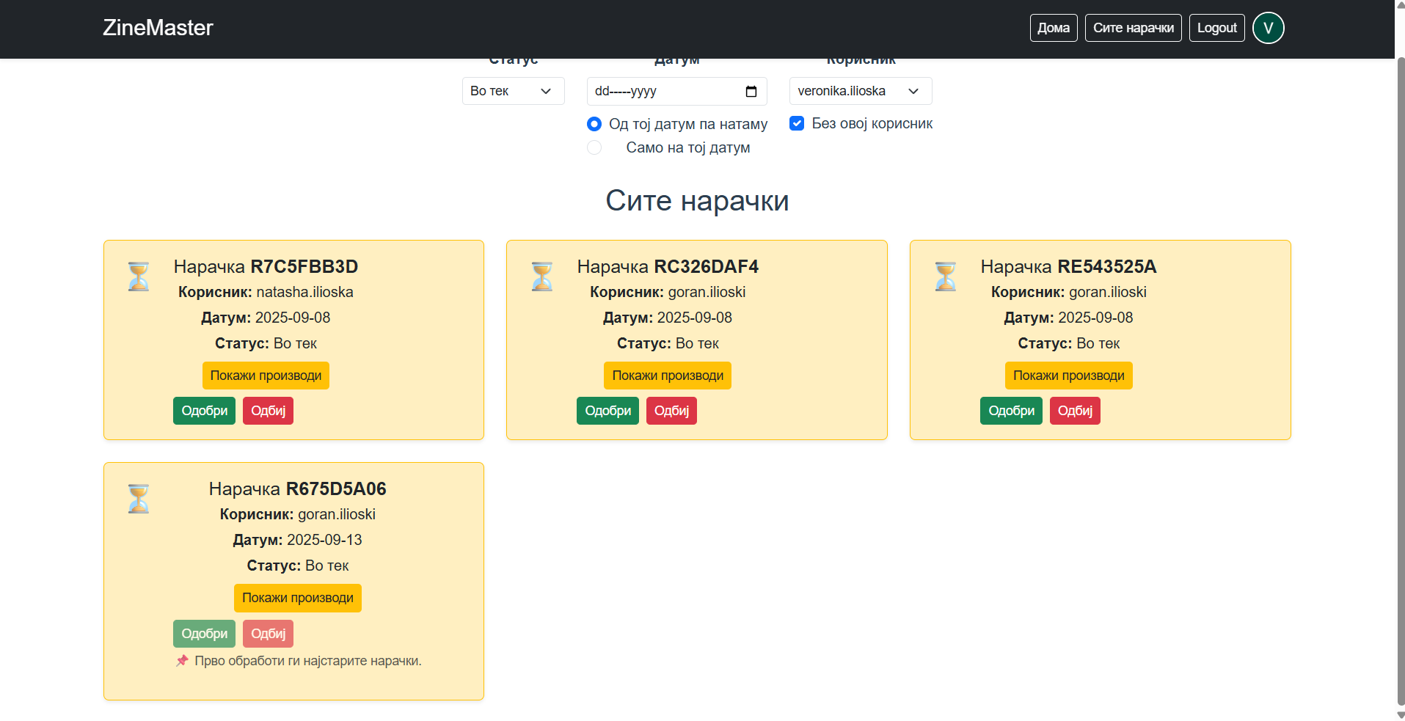
Task: Open the status dropdown showing 'Во тек'
Action: 513,91
